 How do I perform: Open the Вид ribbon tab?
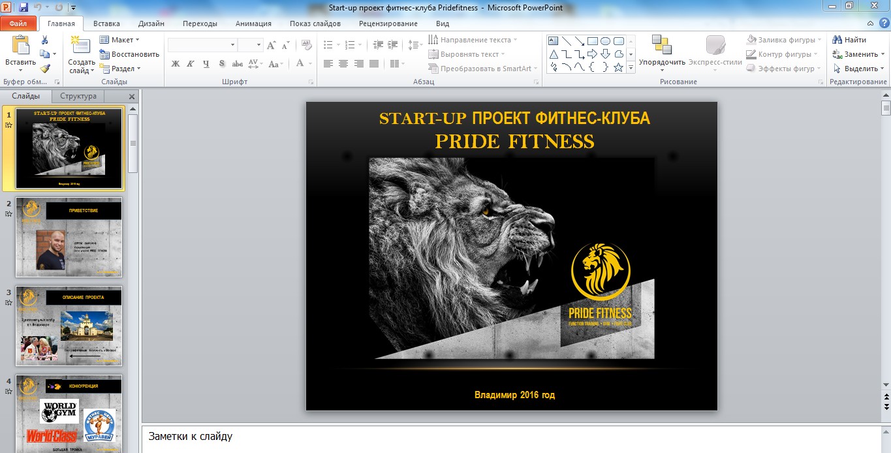(x=443, y=23)
